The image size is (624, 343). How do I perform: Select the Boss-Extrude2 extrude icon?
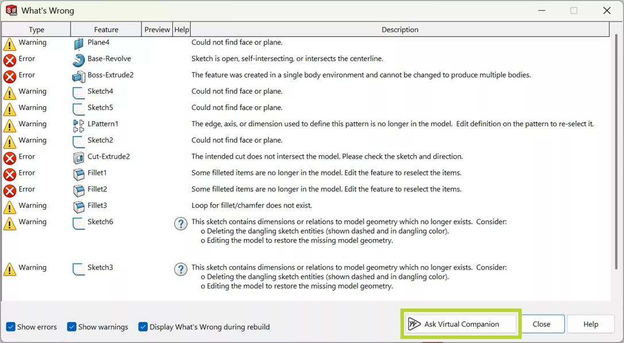[79, 75]
